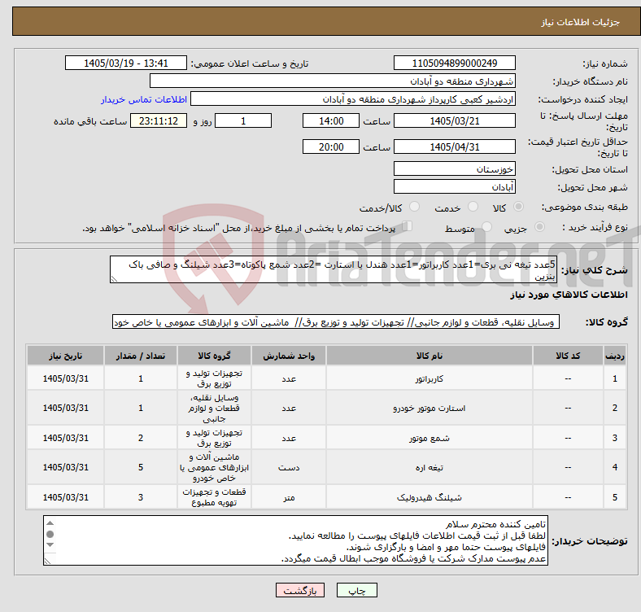
Task: Click the page header جزئیات اطلاعات نیاز
Action: pos(580,22)
